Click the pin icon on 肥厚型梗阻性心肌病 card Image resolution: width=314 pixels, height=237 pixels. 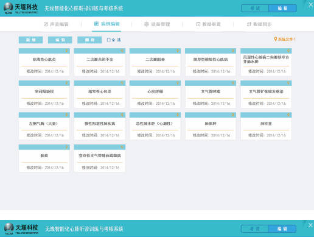coord(233,51)
